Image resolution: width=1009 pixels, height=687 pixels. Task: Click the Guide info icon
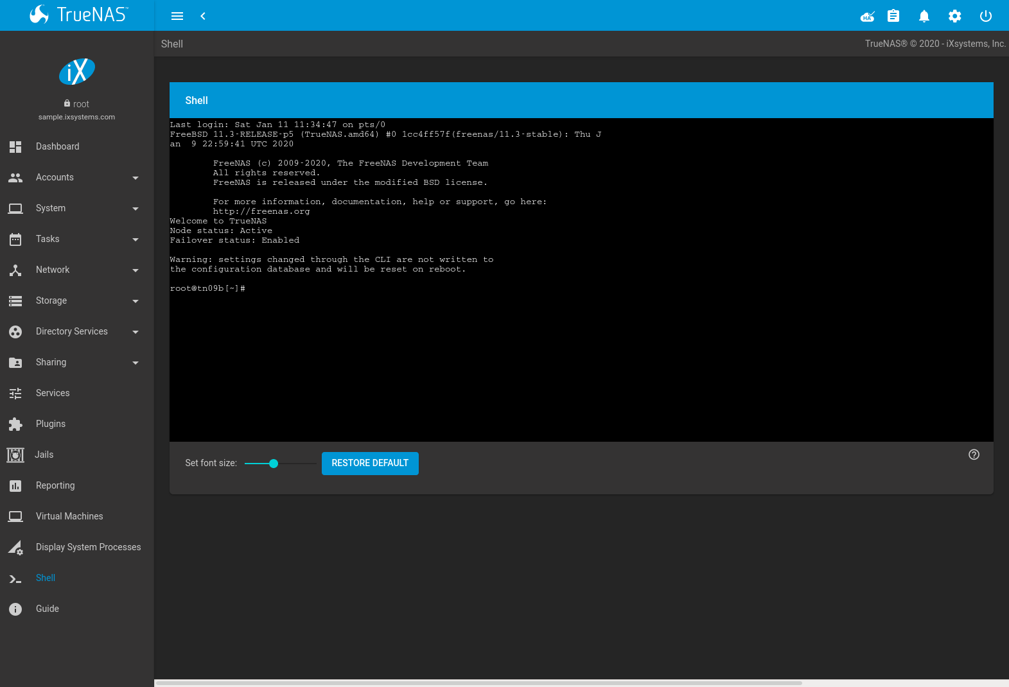[15, 609]
